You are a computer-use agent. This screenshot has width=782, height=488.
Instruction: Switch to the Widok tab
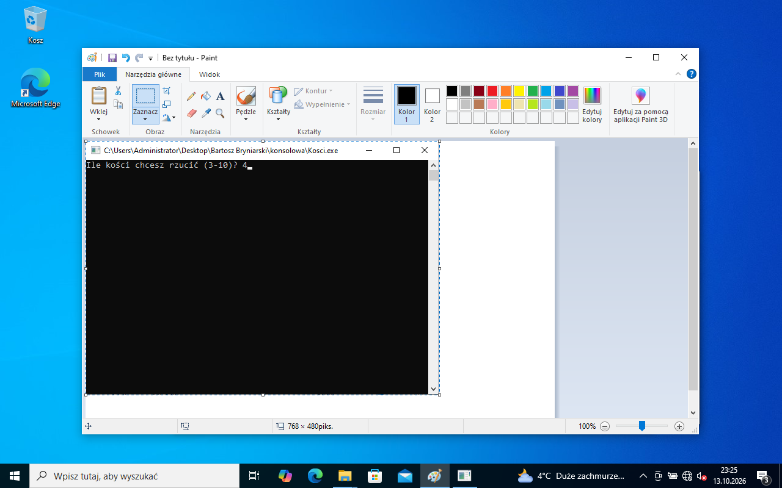click(210, 74)
